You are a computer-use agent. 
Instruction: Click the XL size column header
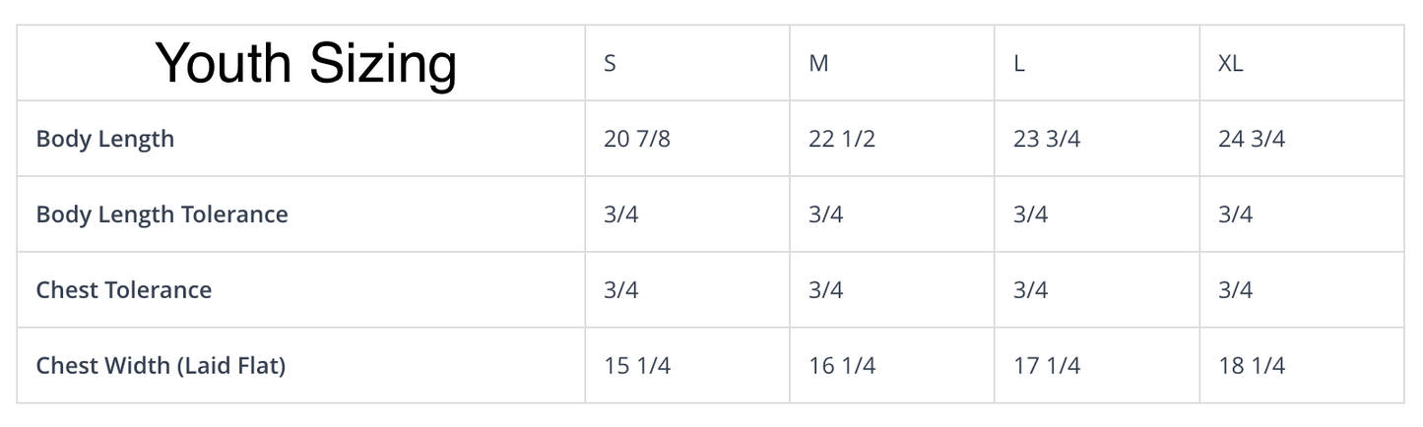coord(1230,64)
